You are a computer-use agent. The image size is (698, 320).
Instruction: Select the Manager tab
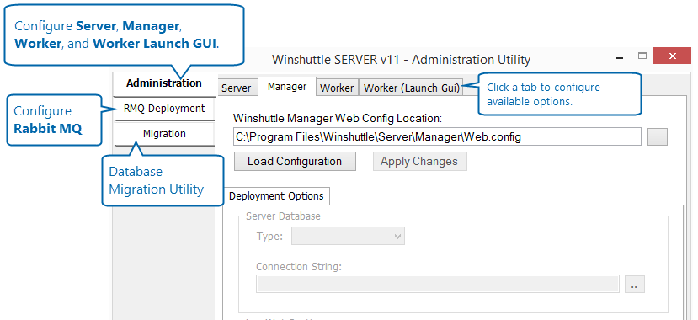click(287, 87)
